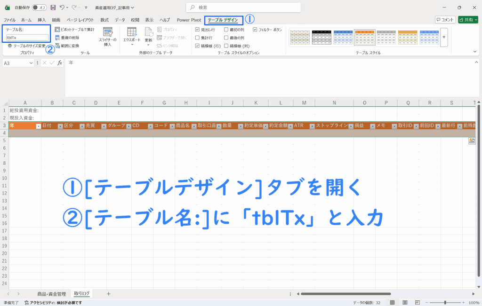
Task: Click 重複の削除 remove duplicates icon
Action: pyautogui.click(x=57, y=38)
